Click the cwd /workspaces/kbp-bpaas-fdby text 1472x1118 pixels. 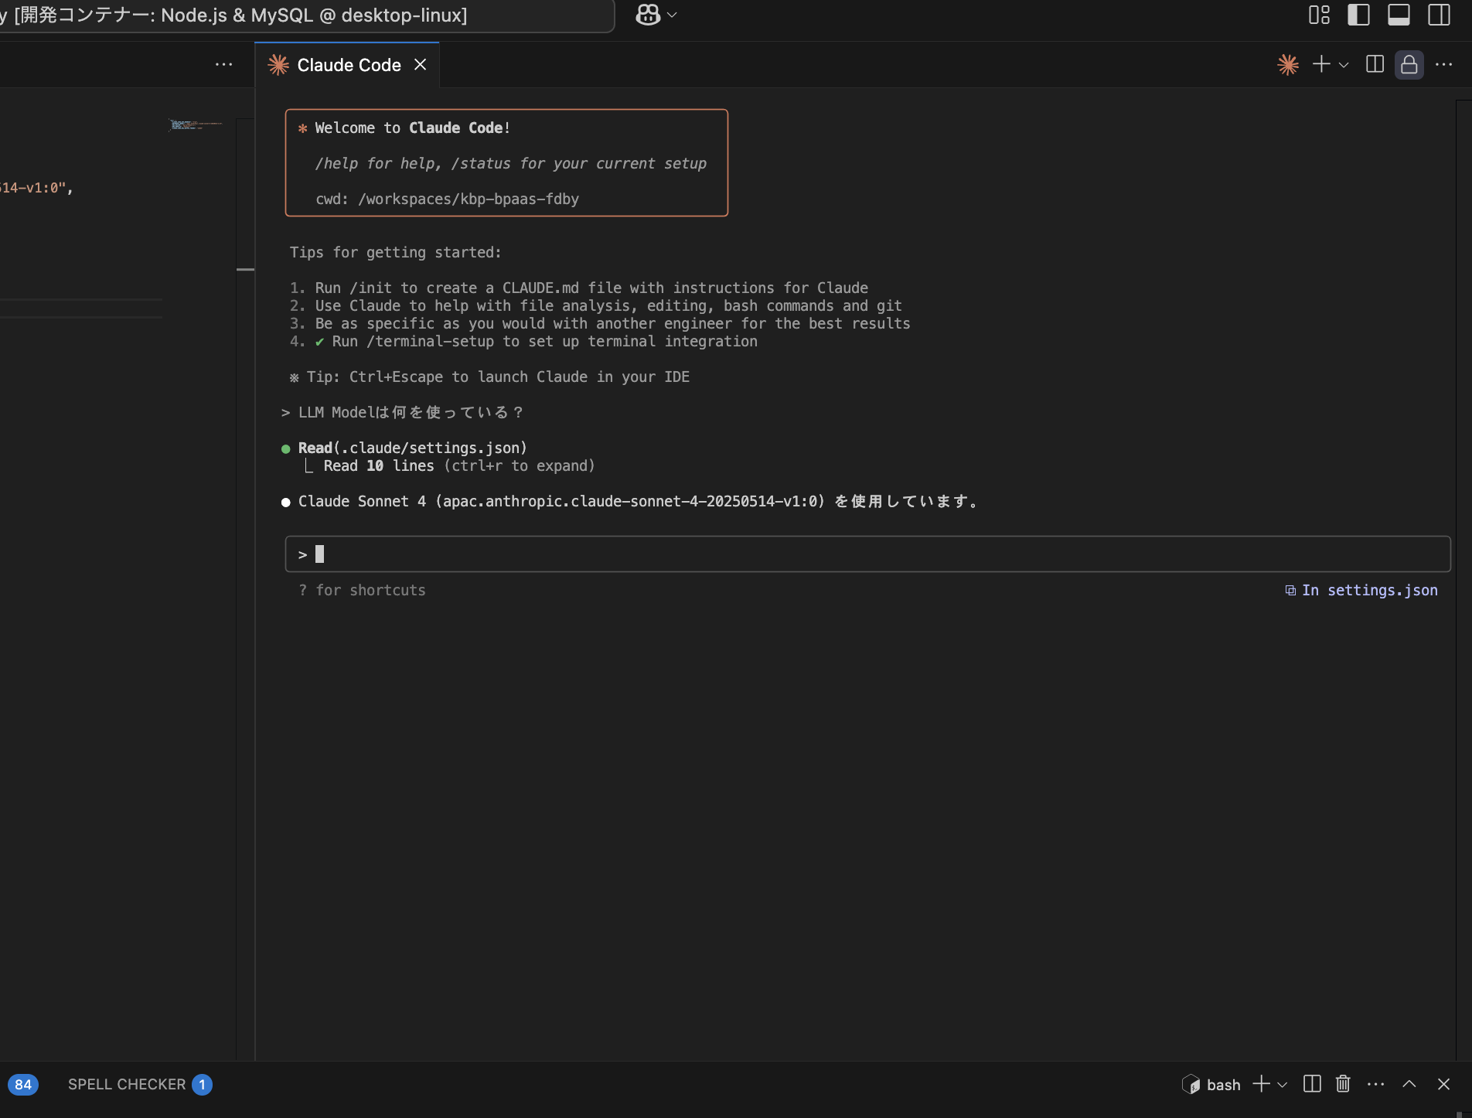pyautogui.click(x=447, y=199)
